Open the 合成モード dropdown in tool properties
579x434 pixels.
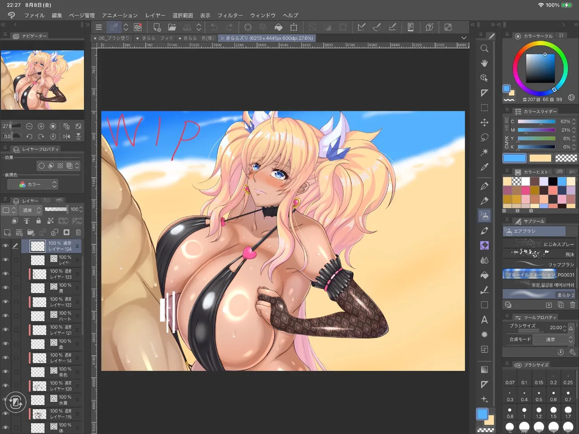click(x=553, y=339)
